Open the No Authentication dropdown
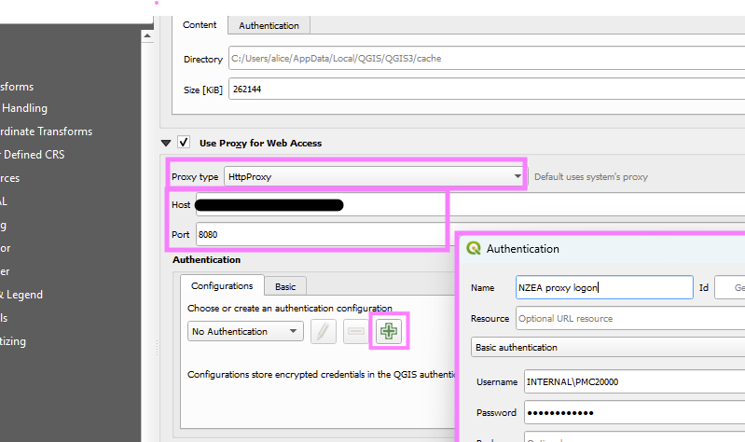745x442 pixels. pyautogui.click(x=245, y=331)
